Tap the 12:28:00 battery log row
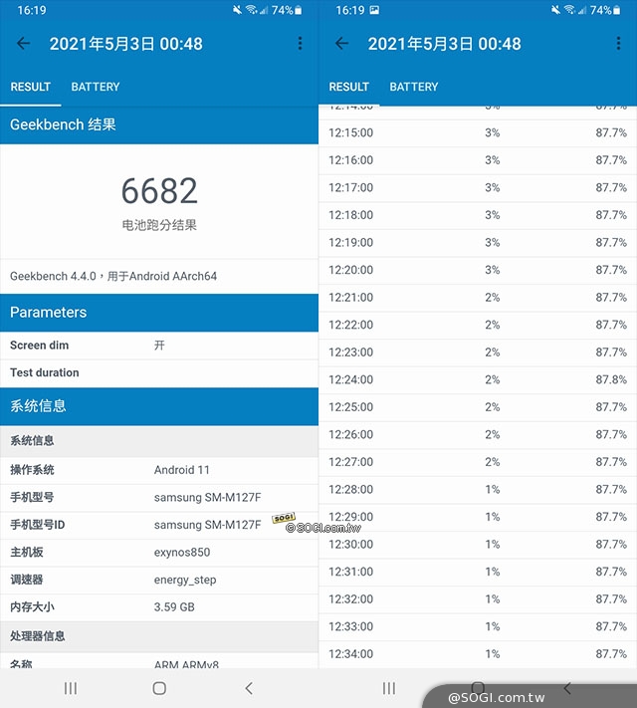Image resolution: width=637 pixels, height=708 pixels. [478, 490]
